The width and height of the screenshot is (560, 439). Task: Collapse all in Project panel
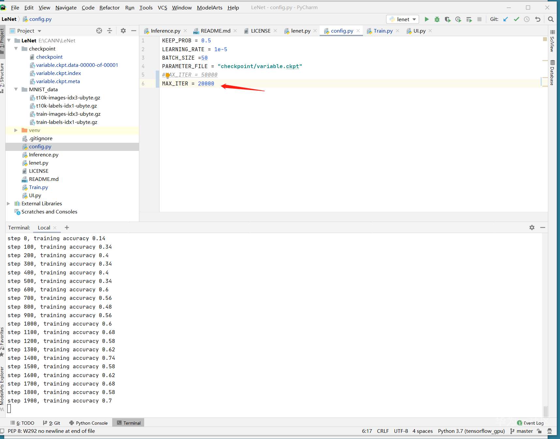pyautogui.click(x=110, y=31)
